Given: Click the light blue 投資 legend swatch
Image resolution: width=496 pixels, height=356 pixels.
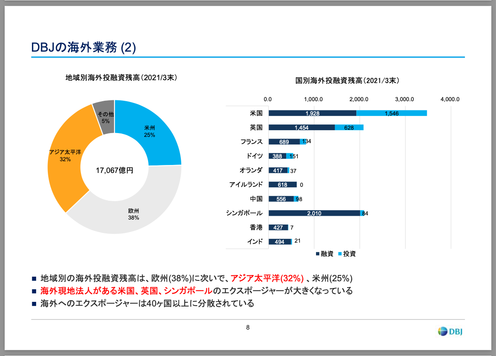Looking at the screenshot, I should click(x=340, y=254).
